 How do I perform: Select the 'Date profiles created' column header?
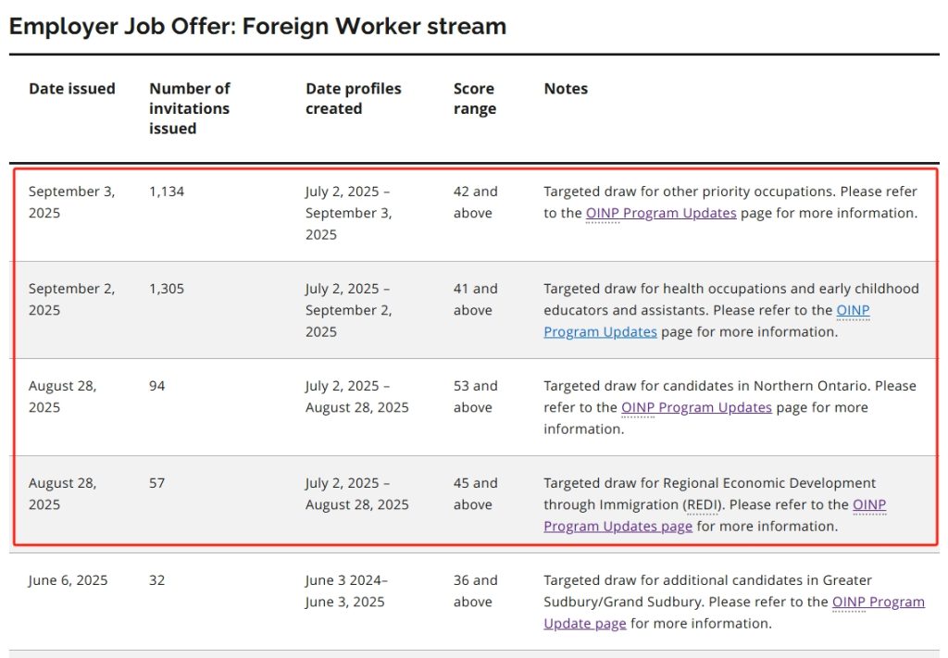click(x=354, y=98)
